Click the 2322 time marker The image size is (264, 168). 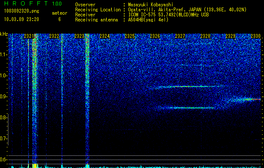coord(54,36)
